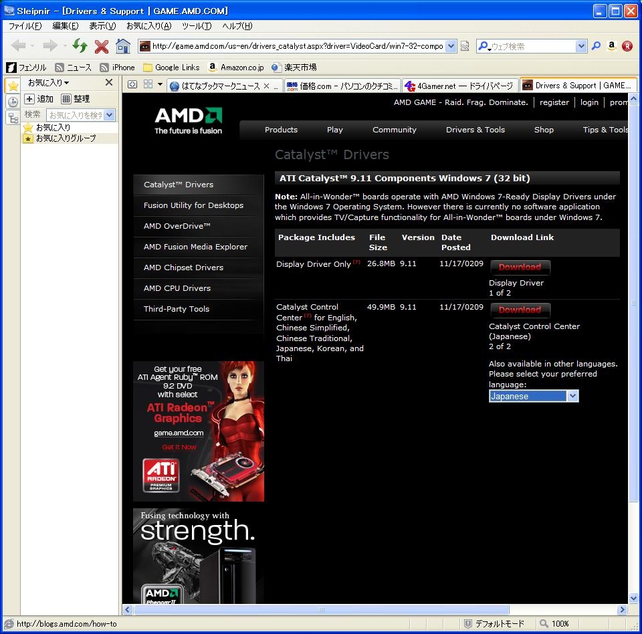This screenshot has width=642, height=634.
Task: Open the ツール(T) menu
Action: point(197,26)
